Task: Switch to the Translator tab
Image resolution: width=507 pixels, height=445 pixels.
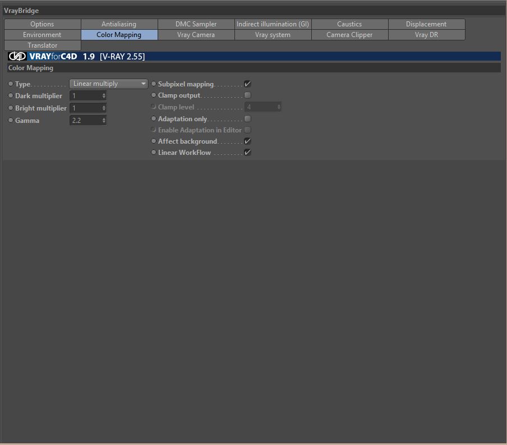Action: 43,45
